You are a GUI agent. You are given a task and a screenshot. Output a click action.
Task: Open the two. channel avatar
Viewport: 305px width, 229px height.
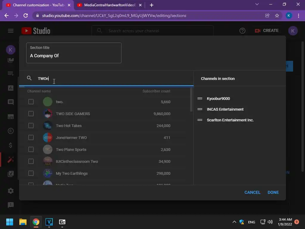[48, 102]
